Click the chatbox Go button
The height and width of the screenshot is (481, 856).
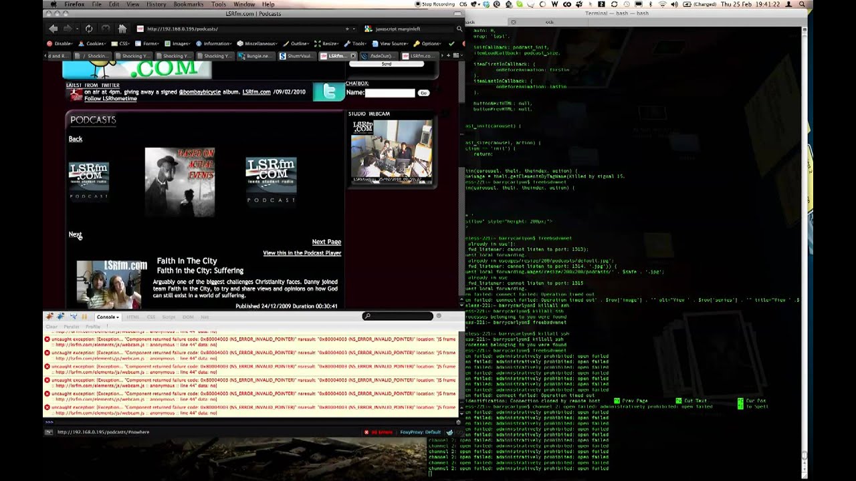coord(423,93)
